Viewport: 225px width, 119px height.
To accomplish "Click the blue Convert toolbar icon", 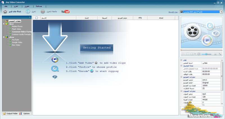I will pos(28,12).
